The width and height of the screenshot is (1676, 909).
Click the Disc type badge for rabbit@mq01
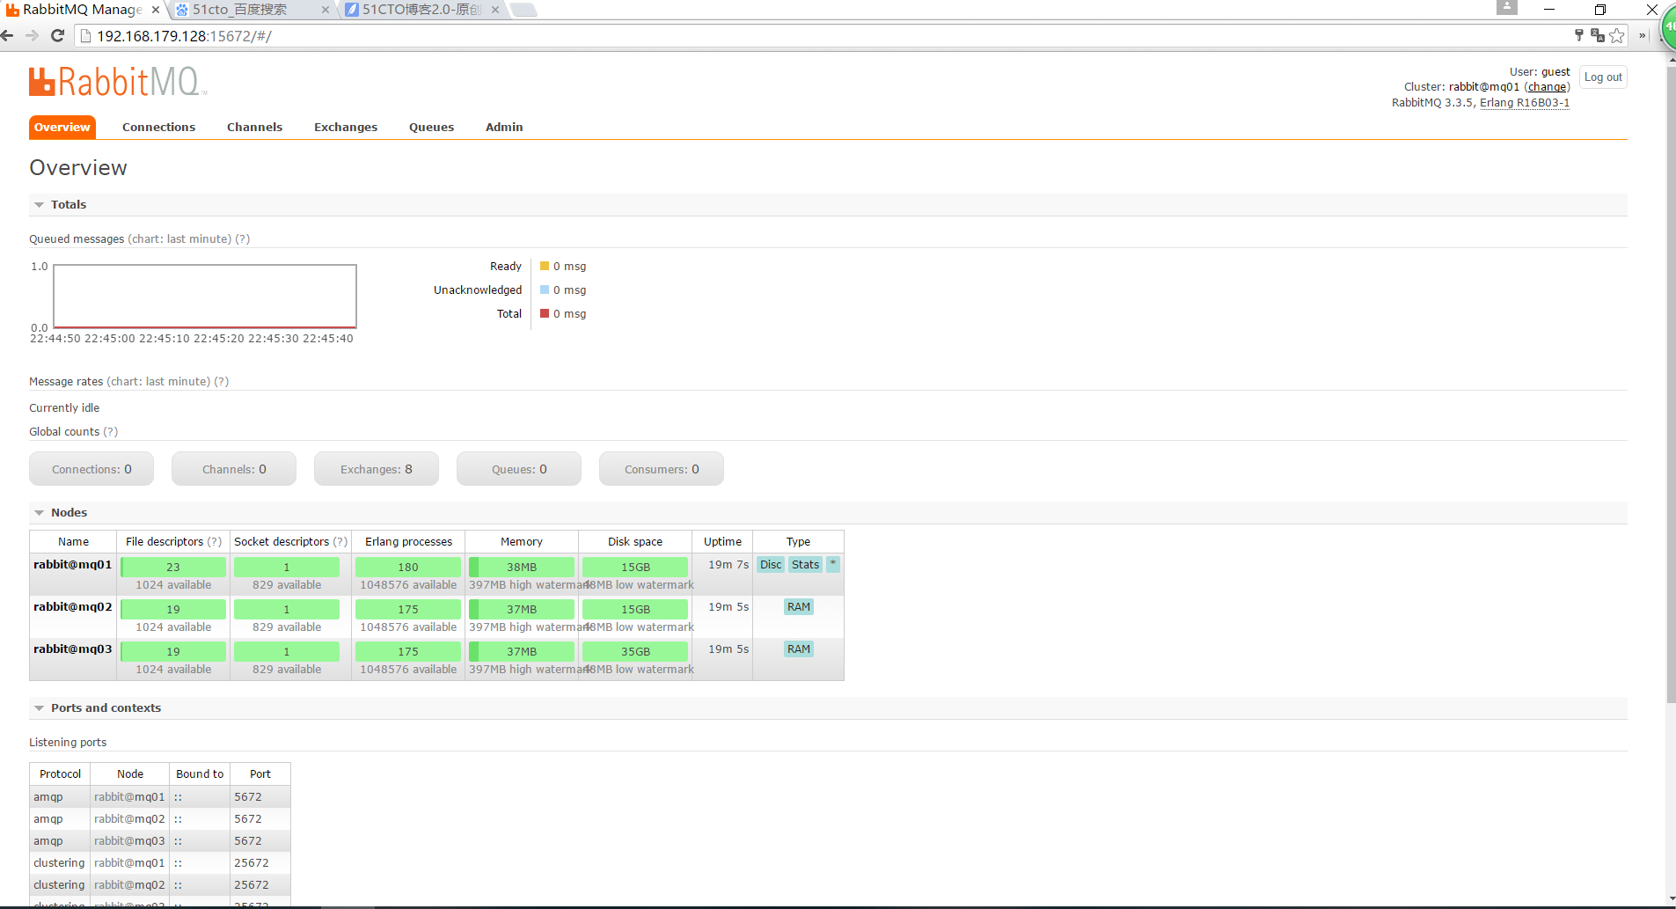771,565
